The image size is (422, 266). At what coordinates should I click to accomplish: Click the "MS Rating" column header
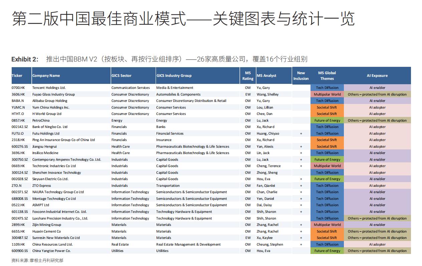tap(248, 76)
